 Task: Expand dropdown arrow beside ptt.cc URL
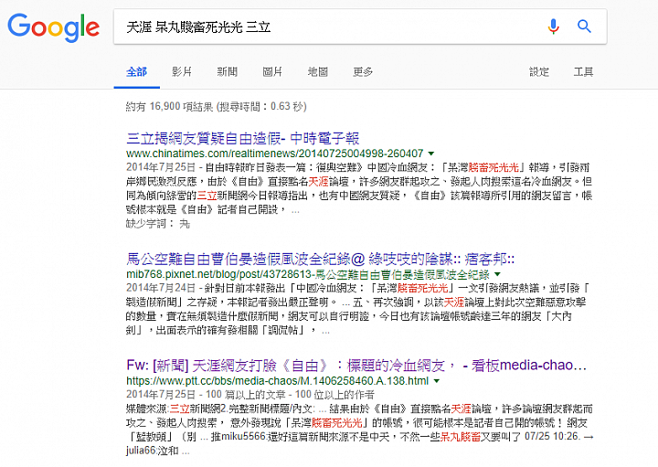(437, 381)
